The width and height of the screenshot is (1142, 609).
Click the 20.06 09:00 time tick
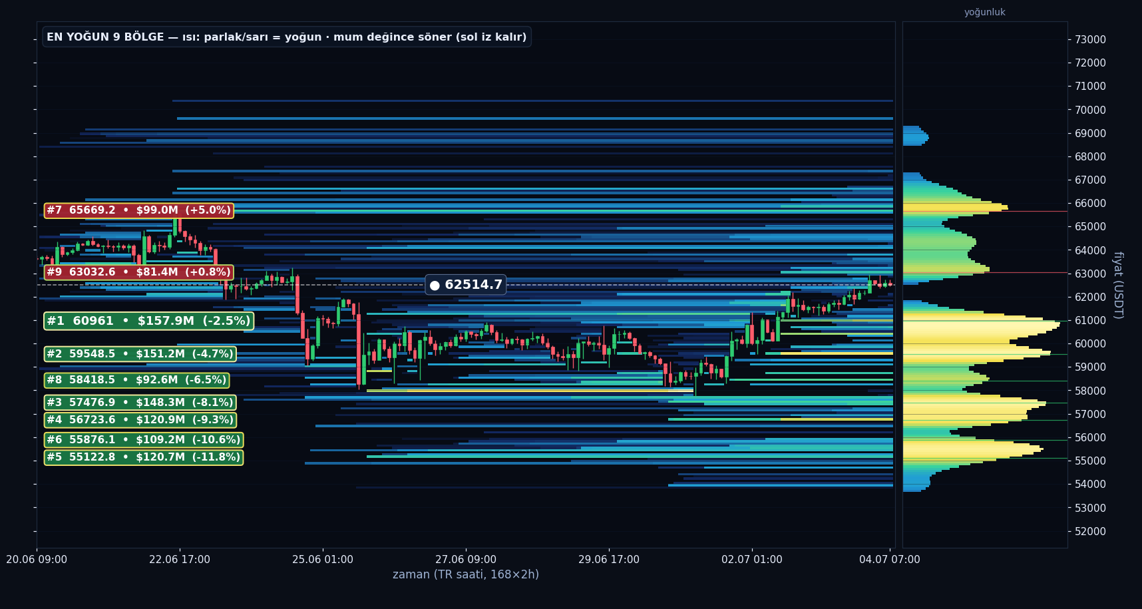[37, 560]
